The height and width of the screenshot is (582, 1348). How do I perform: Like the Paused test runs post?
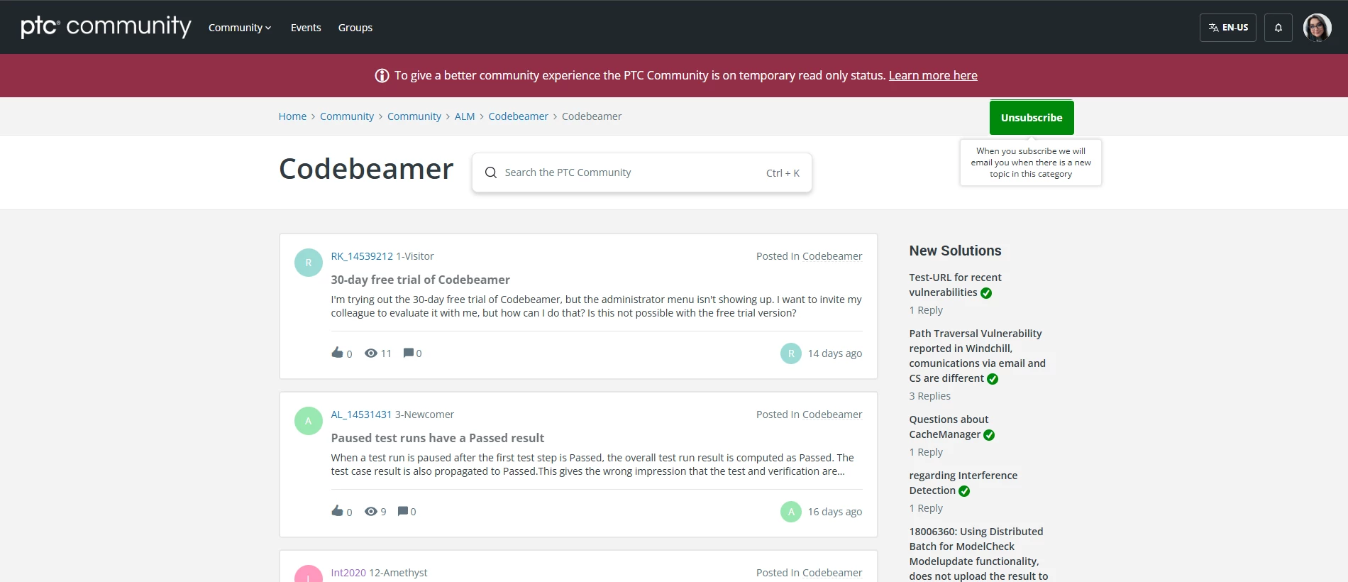point(337,511)
